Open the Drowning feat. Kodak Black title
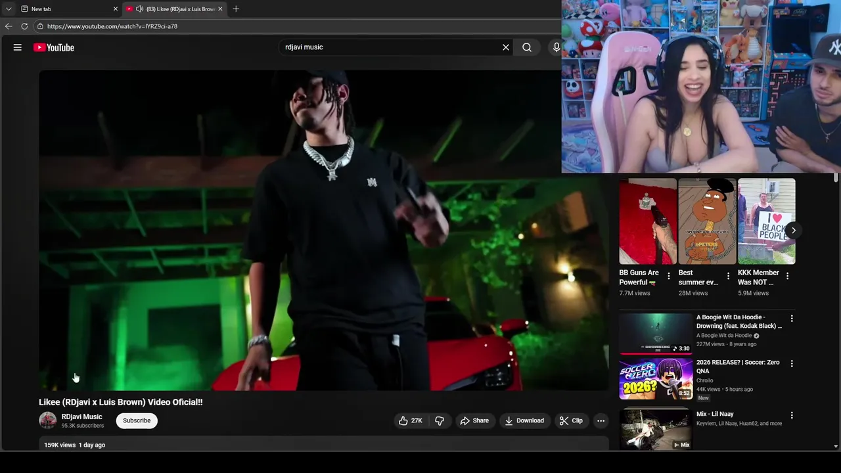 pos(739,321)
